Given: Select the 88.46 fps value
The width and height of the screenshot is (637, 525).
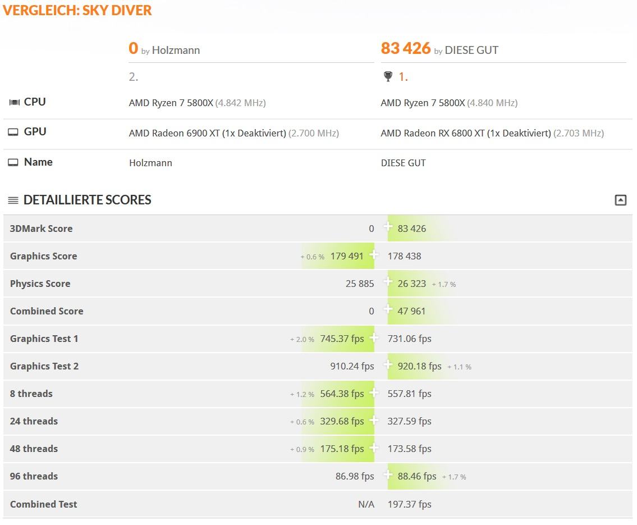Looking at the screenshot, I should coord(417,476).
